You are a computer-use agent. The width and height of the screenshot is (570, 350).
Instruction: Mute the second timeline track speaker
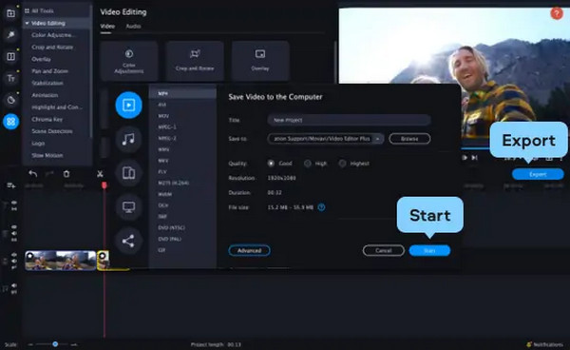14,234
